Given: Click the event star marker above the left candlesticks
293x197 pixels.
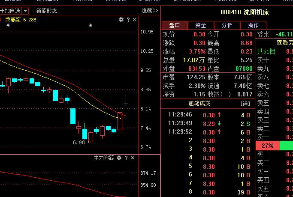Looking at the screenshot, I should click(8, 25).
